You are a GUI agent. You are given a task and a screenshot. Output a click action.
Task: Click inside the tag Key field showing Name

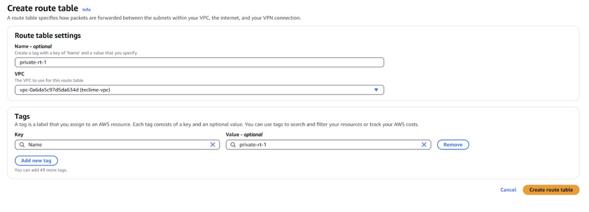[117, 144]
